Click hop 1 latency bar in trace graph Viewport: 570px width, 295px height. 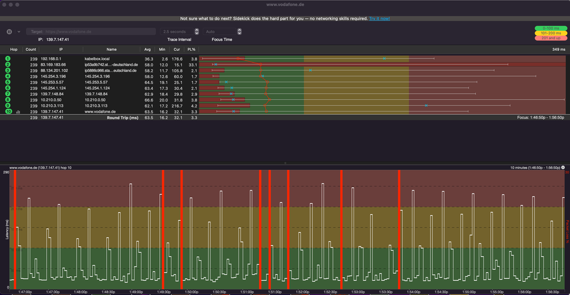pyautogui.click(x=222, y=59)
